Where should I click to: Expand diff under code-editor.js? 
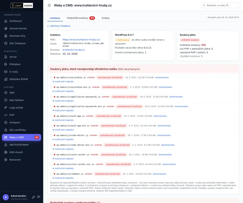(63, 139)
